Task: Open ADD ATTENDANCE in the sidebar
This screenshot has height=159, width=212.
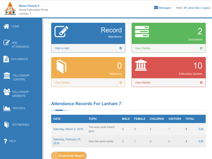Action: coord(20,45)
